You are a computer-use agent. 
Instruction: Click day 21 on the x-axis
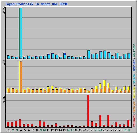88,130
